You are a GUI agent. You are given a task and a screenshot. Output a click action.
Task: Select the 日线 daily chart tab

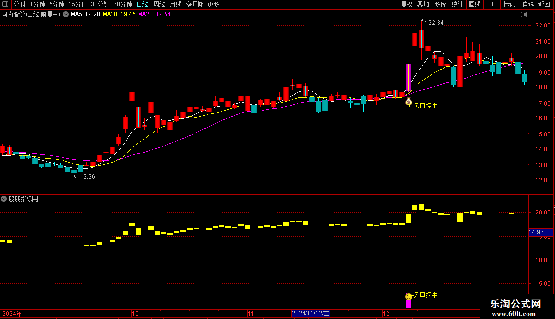(142, 4)
